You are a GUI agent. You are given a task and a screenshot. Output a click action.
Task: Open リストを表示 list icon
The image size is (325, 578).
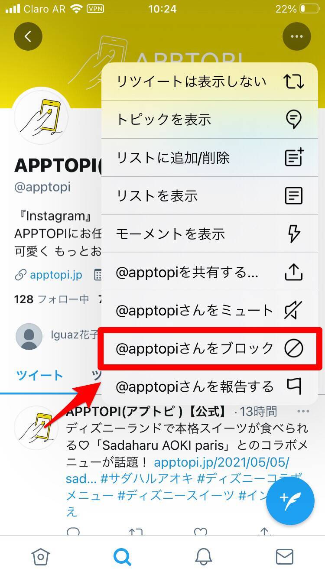[294, 196]
